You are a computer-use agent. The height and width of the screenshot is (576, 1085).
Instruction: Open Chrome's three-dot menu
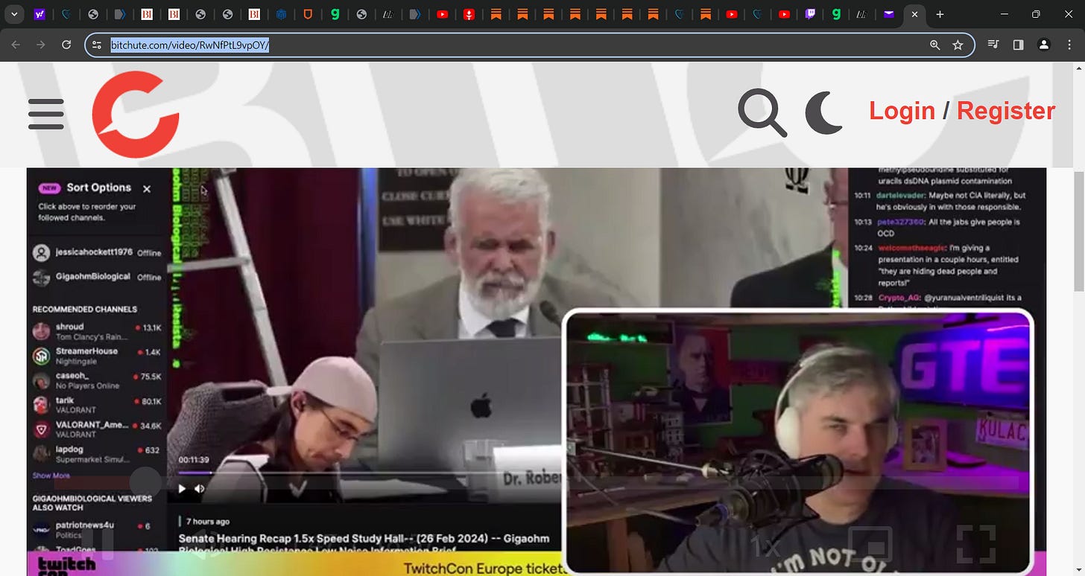pyautogui.click(x=1069, y=45)
